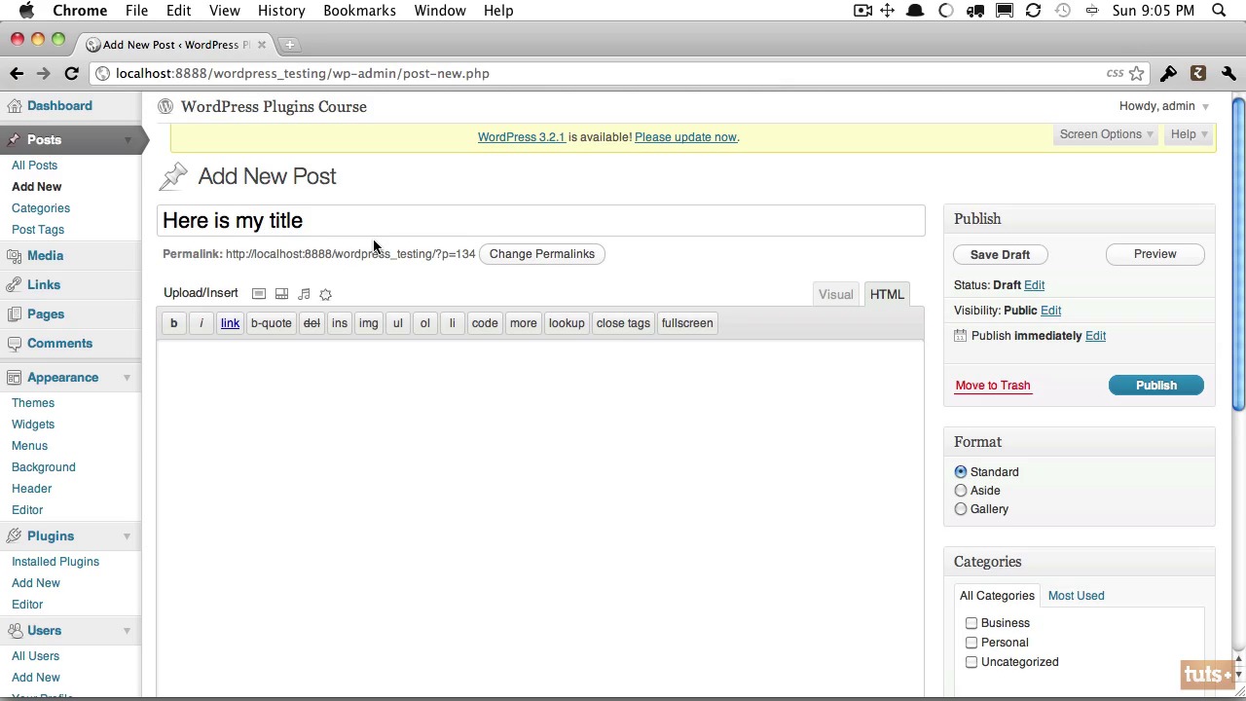This screenshot has width=1246, height=701.
Task: Click the page vertical scrollbar
Action: (1238, 253)
